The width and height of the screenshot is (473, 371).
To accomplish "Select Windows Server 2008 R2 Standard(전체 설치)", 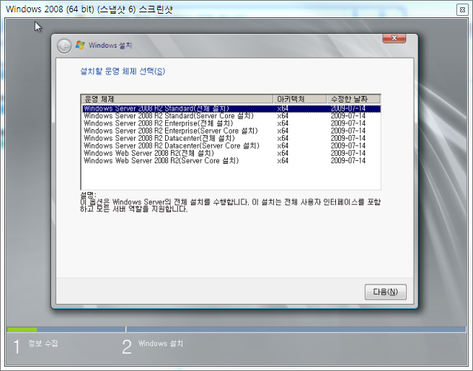I will click(x=231, y=109).
